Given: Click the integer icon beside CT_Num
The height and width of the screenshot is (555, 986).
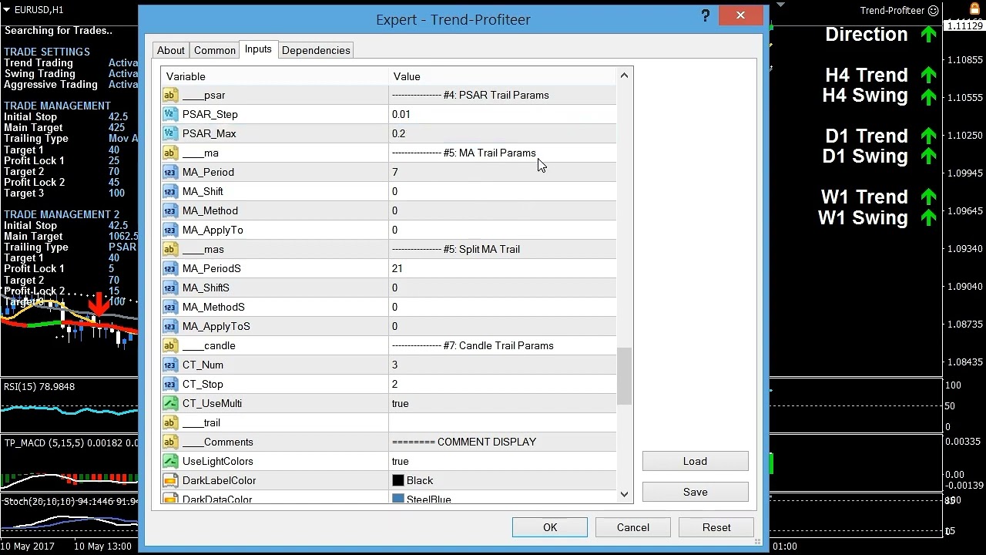Looking at the screenshot, I should pos(170,365).
